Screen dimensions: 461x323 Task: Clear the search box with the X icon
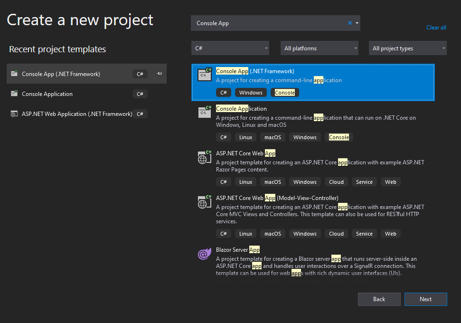tap(350, 23)
